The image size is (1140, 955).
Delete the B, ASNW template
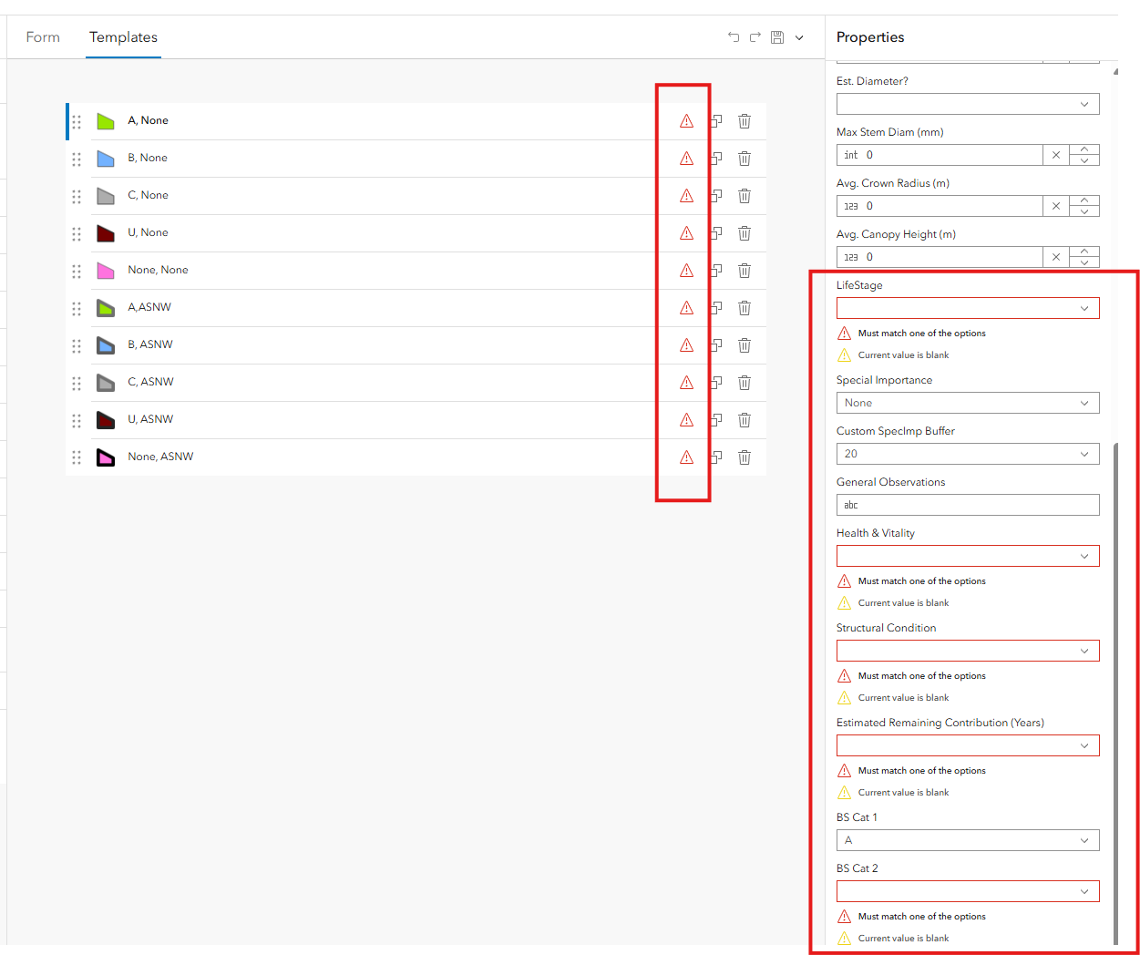click(x=745, y=345)
